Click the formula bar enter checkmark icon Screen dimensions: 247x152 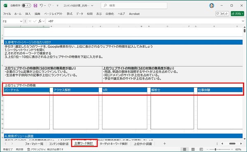click(35, 21)
